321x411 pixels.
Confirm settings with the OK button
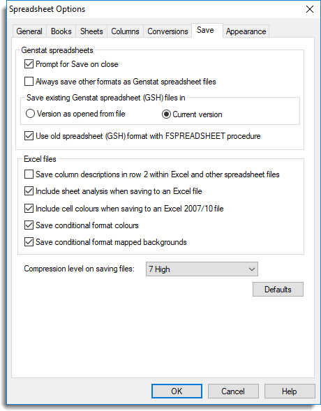(177, 391)
